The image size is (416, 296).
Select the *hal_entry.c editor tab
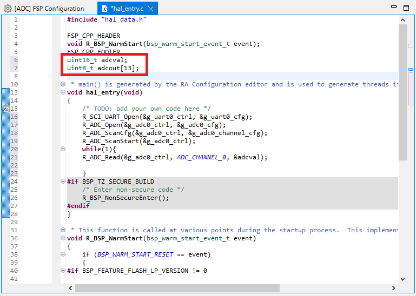[127, 9]
